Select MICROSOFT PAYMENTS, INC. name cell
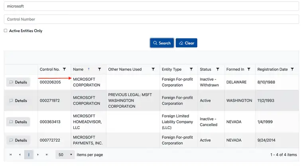The width and height of the screenshot is (303, 166). 88,140
